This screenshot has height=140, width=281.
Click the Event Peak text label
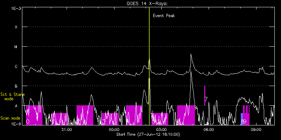[164, 16]
